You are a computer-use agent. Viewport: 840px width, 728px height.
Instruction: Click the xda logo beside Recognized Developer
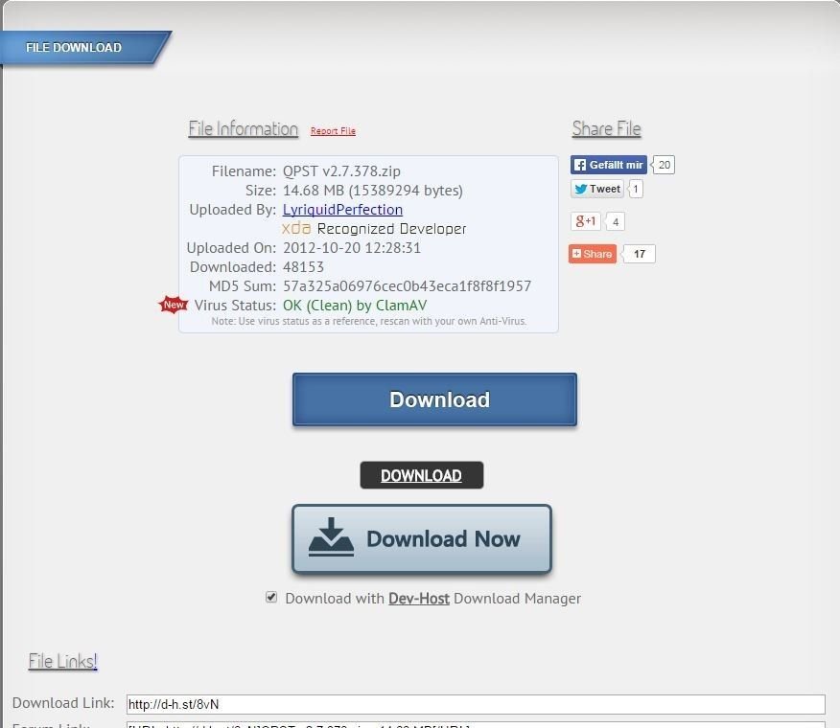click(296, 229)
